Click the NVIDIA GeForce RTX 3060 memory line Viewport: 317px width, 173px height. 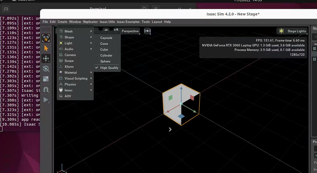(253, 45)
